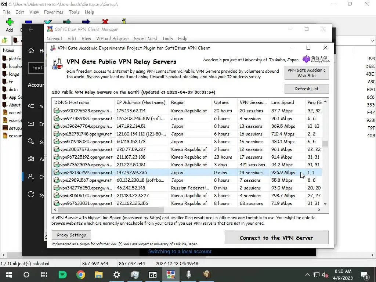The image size is (376, 282).
Task: Open the Windows Start menu
Action: tap(9, 275)
